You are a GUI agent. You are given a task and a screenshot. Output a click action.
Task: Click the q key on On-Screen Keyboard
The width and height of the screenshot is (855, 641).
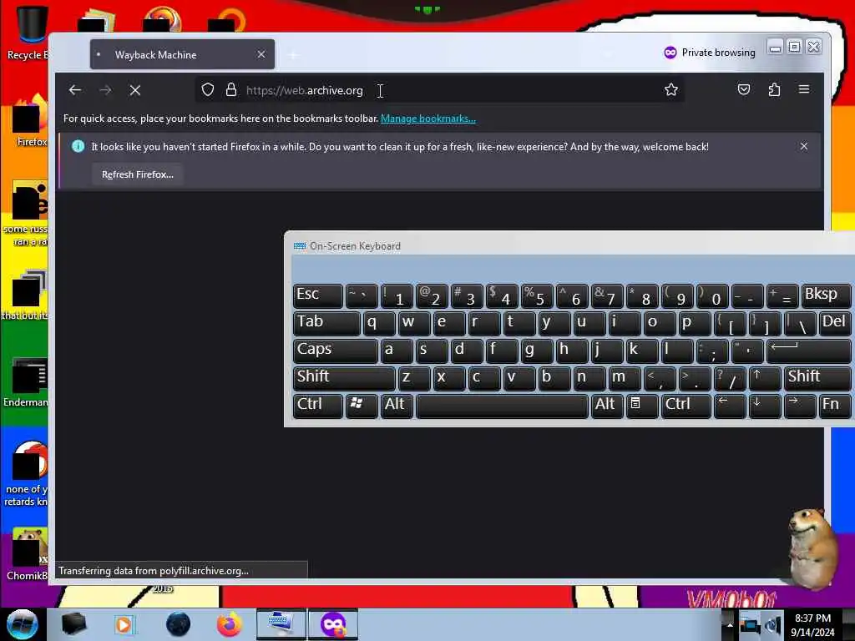[x=379, y=323]
